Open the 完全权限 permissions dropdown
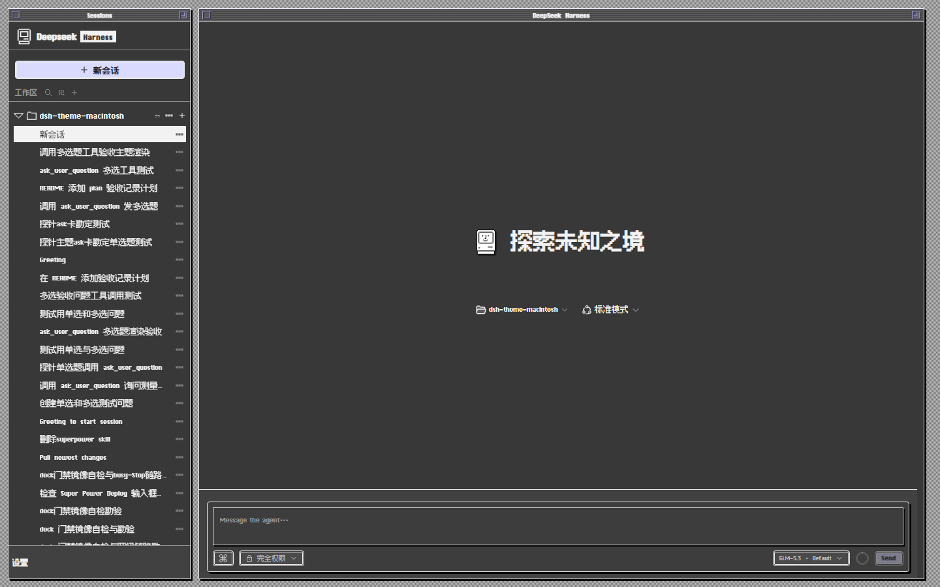The height and width of the screenshot is (587, 940). click(271, 558)
